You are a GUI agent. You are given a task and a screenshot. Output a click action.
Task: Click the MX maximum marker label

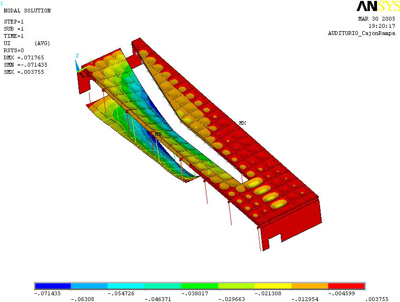point(243,123)
